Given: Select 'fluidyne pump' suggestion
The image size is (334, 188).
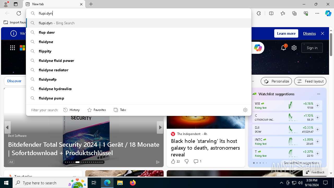Looking at the screenshot, I should point(139,98).
